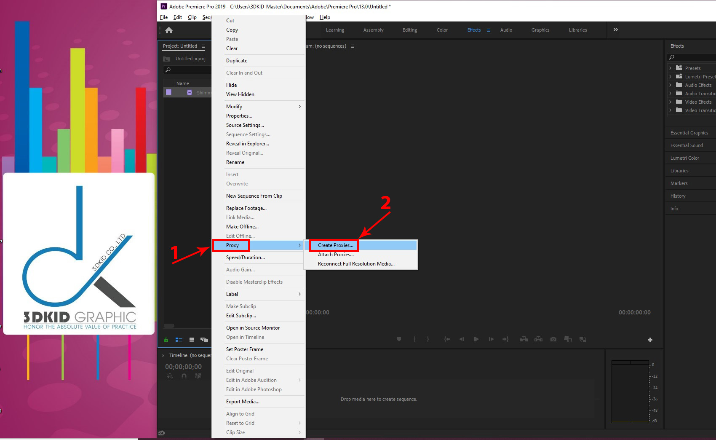Choose New Sequence From Clip
716x440 pixels.
(x=258, y=196)
